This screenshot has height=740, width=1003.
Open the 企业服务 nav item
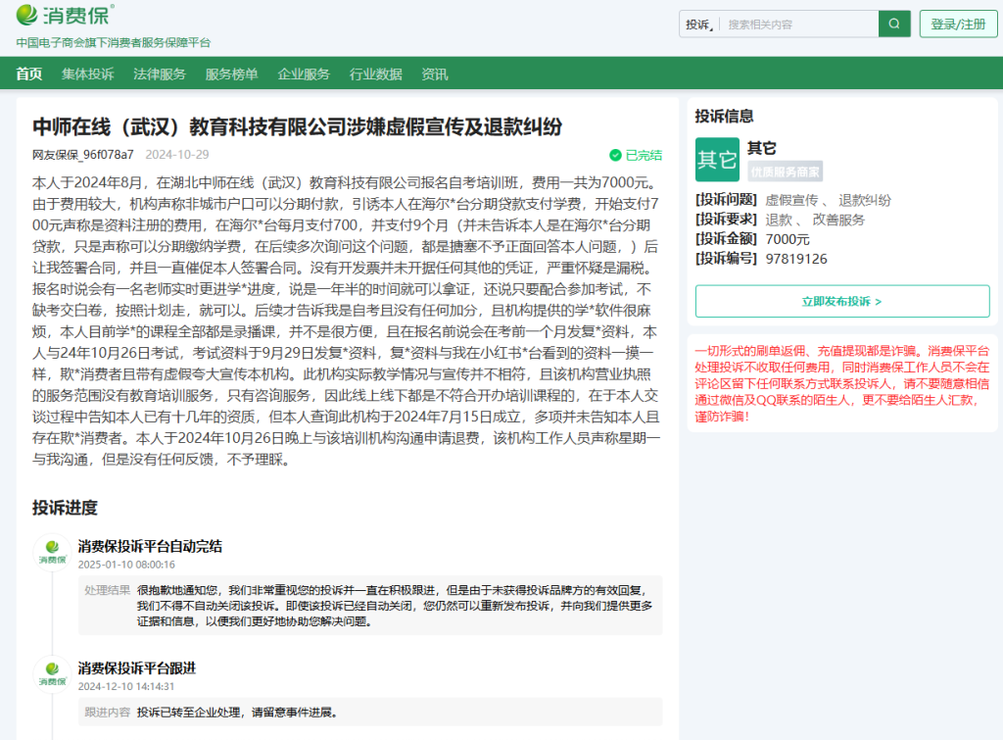coord(304,74)
